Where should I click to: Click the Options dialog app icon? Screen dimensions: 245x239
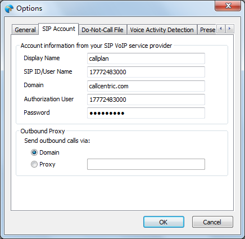9,8
